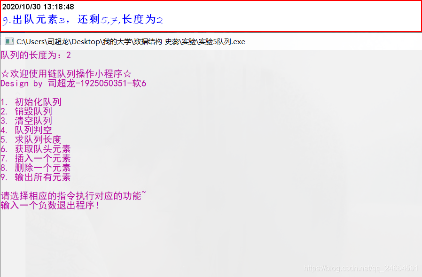The height and width of the screenshot is (277, 422).
Task: Click the console window icon in title bar
Action: [9, 41]
